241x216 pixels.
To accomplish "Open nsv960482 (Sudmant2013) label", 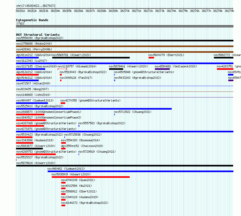I will pyautogui.click(x=66, y=169).
